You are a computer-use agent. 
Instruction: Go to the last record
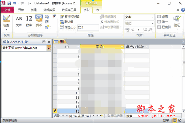[x=97, y=116]
